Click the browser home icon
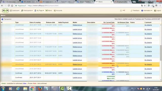Image resolution: width=162 pixels, height=91 pixels. coord(12,6)
